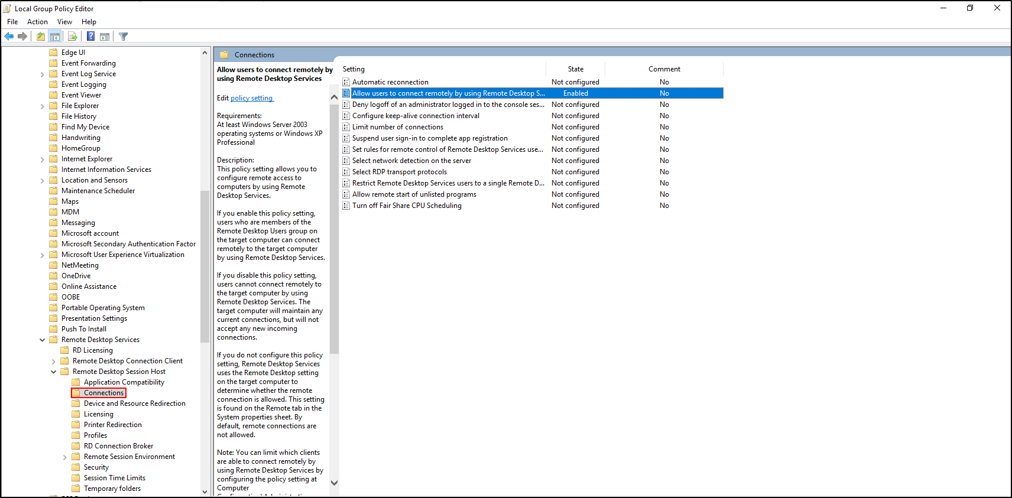Select Application Compatibility folder
The height and width of the screenshot is (498, 1012).
click(x=124, y=382)
